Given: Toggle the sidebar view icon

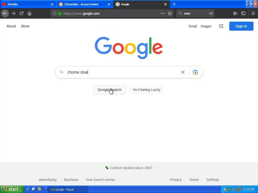Looking at the screenshot, I should pyautogui.click(x=243, y=13).
